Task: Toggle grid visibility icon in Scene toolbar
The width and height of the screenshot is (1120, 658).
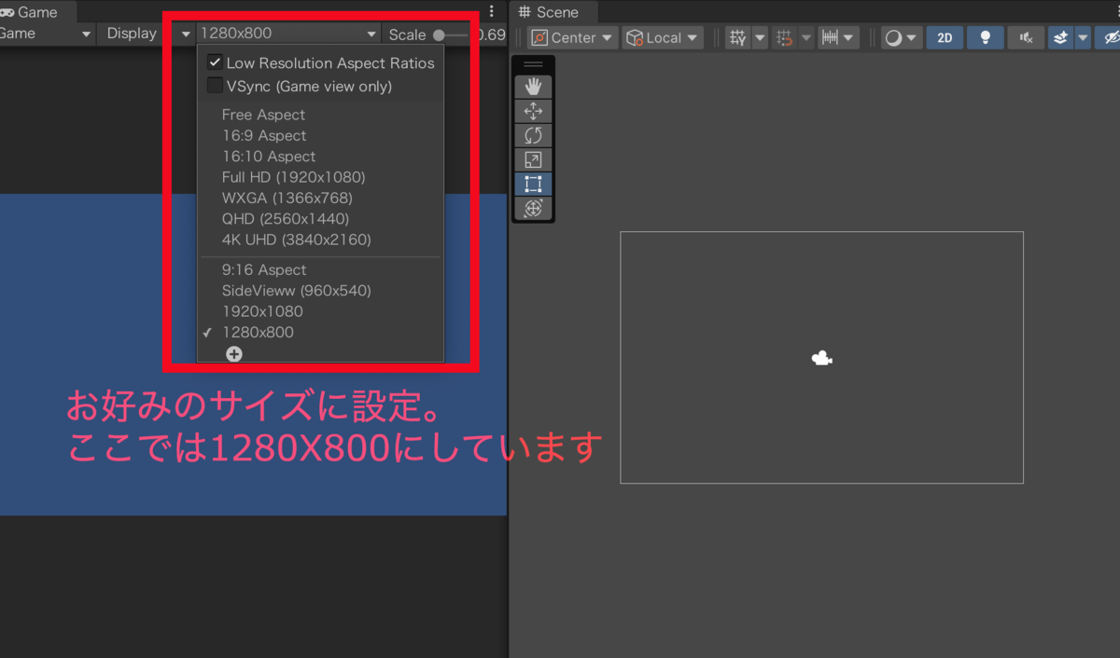Action: tap(738, 37)
